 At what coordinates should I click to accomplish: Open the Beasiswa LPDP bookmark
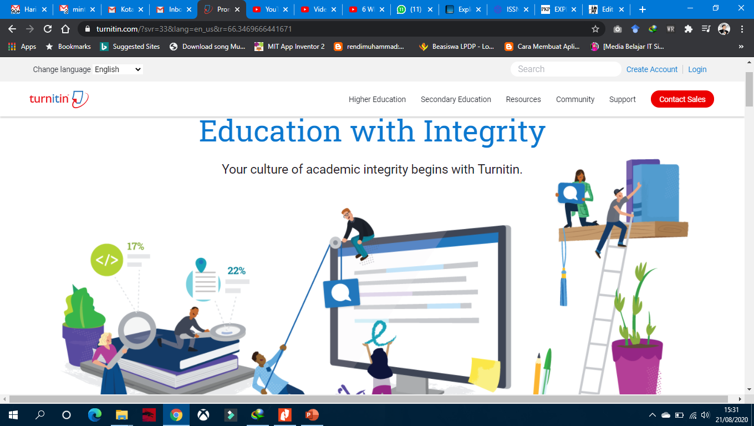point(456,47)
